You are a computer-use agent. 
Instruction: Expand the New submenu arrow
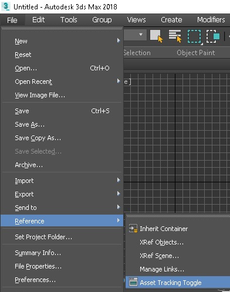point(119,40)
